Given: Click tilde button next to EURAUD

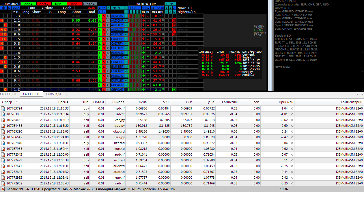Looking at the screenshot, I should (126, 53).
